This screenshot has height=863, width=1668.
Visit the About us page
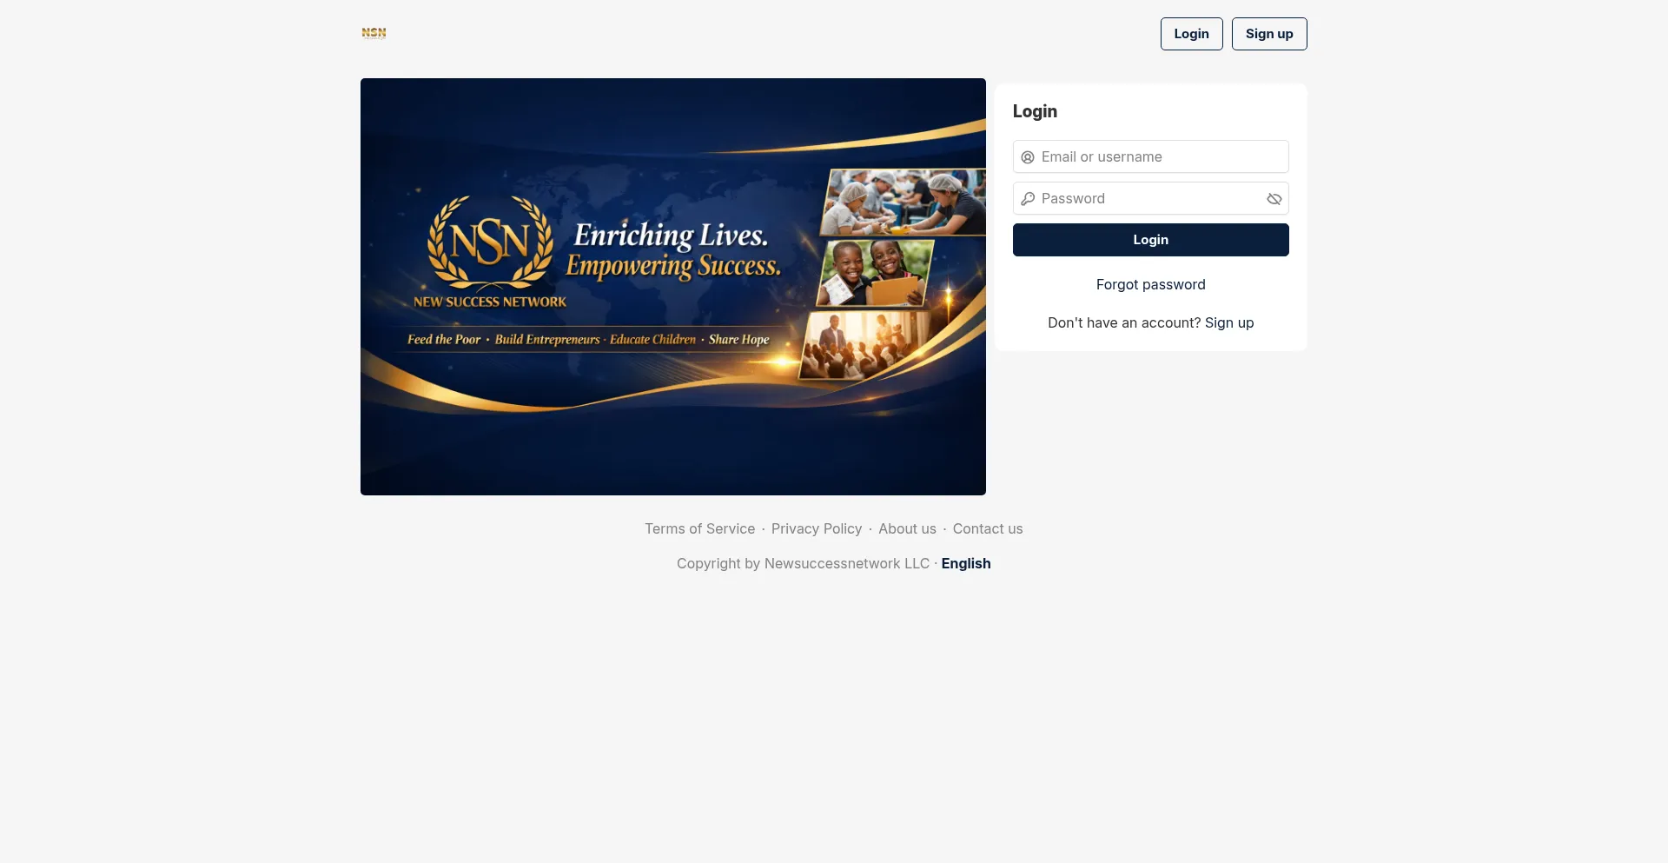[x=907, y=528]
